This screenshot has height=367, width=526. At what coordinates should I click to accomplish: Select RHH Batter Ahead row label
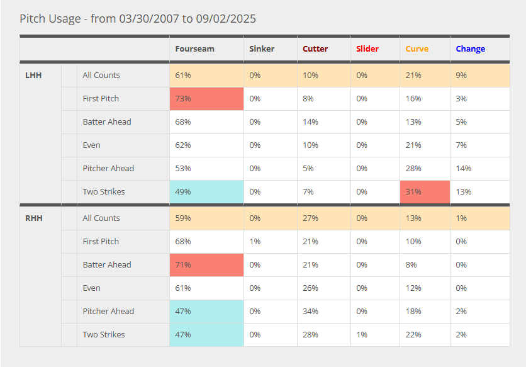[x=107, y=265]
